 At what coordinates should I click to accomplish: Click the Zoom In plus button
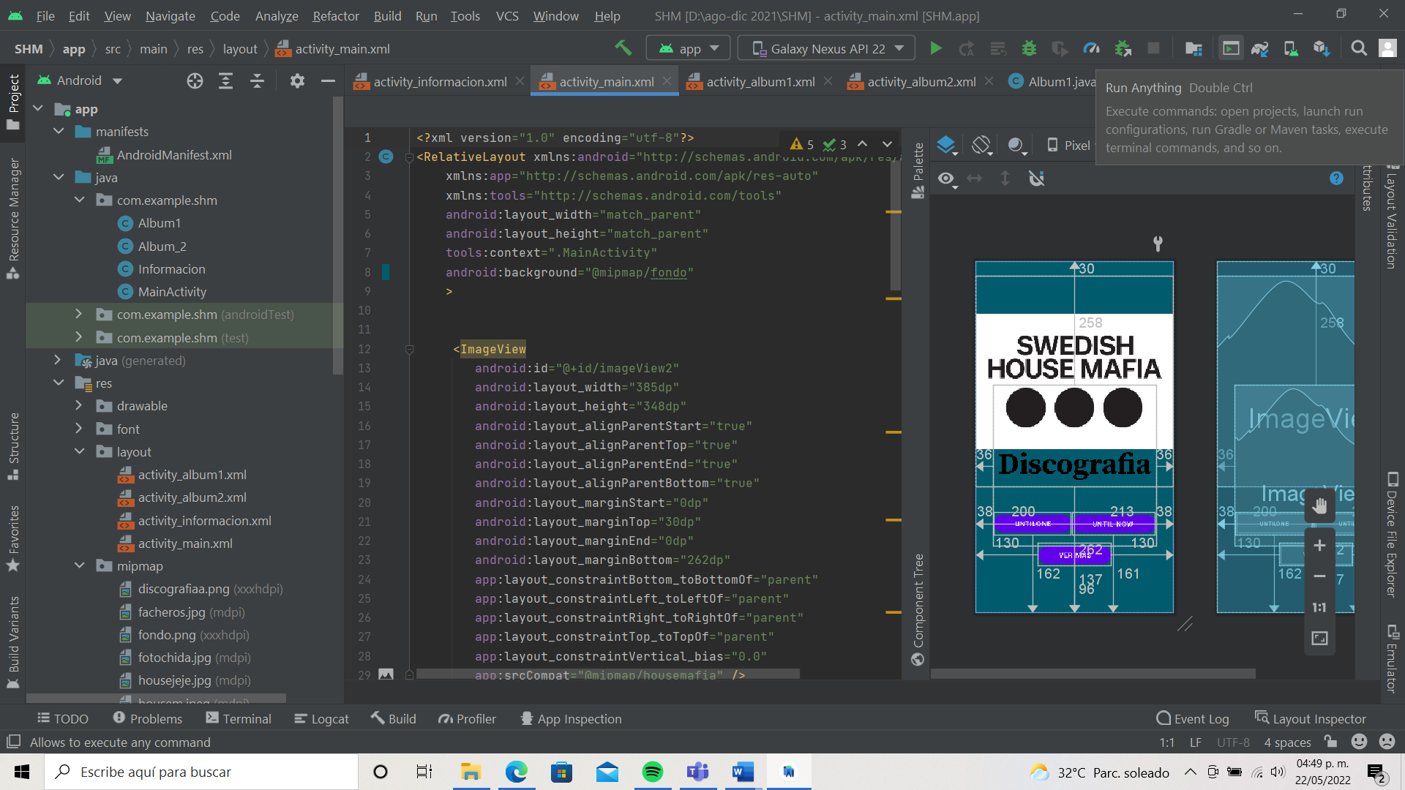1319,546
